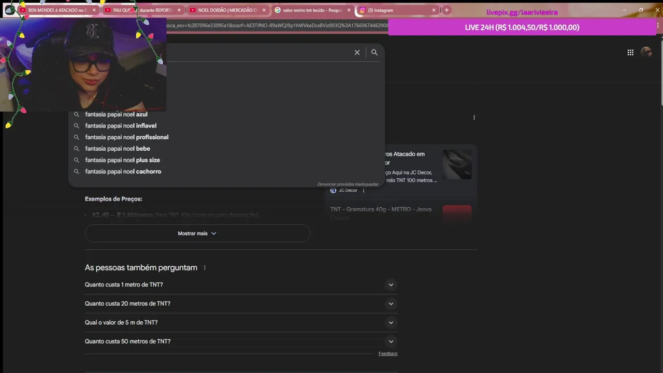Click the Exemplos de Preços heading
The height and width of the screenshot is (373, 663).
coord(113,199)
